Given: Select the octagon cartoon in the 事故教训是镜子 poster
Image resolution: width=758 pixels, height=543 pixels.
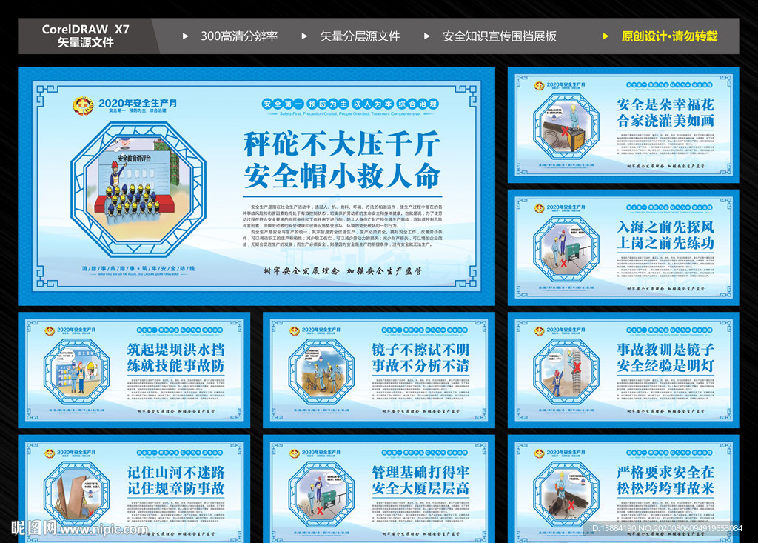Looking at the screenshot, I should pos(566,372).
